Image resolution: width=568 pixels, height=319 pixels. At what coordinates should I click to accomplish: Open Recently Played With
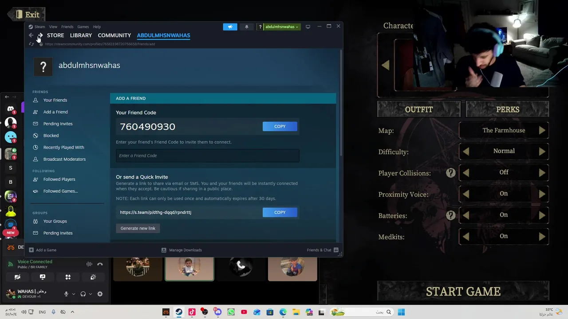click(x=63, y=147)
